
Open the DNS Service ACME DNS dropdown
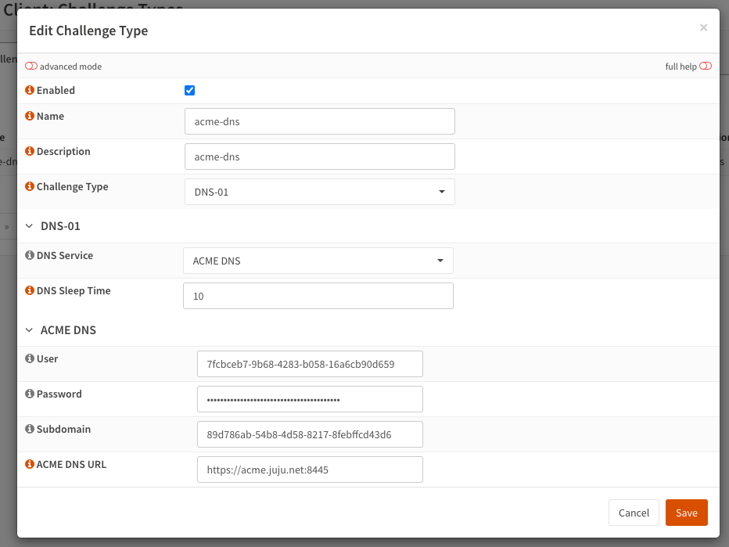point(318,261)
